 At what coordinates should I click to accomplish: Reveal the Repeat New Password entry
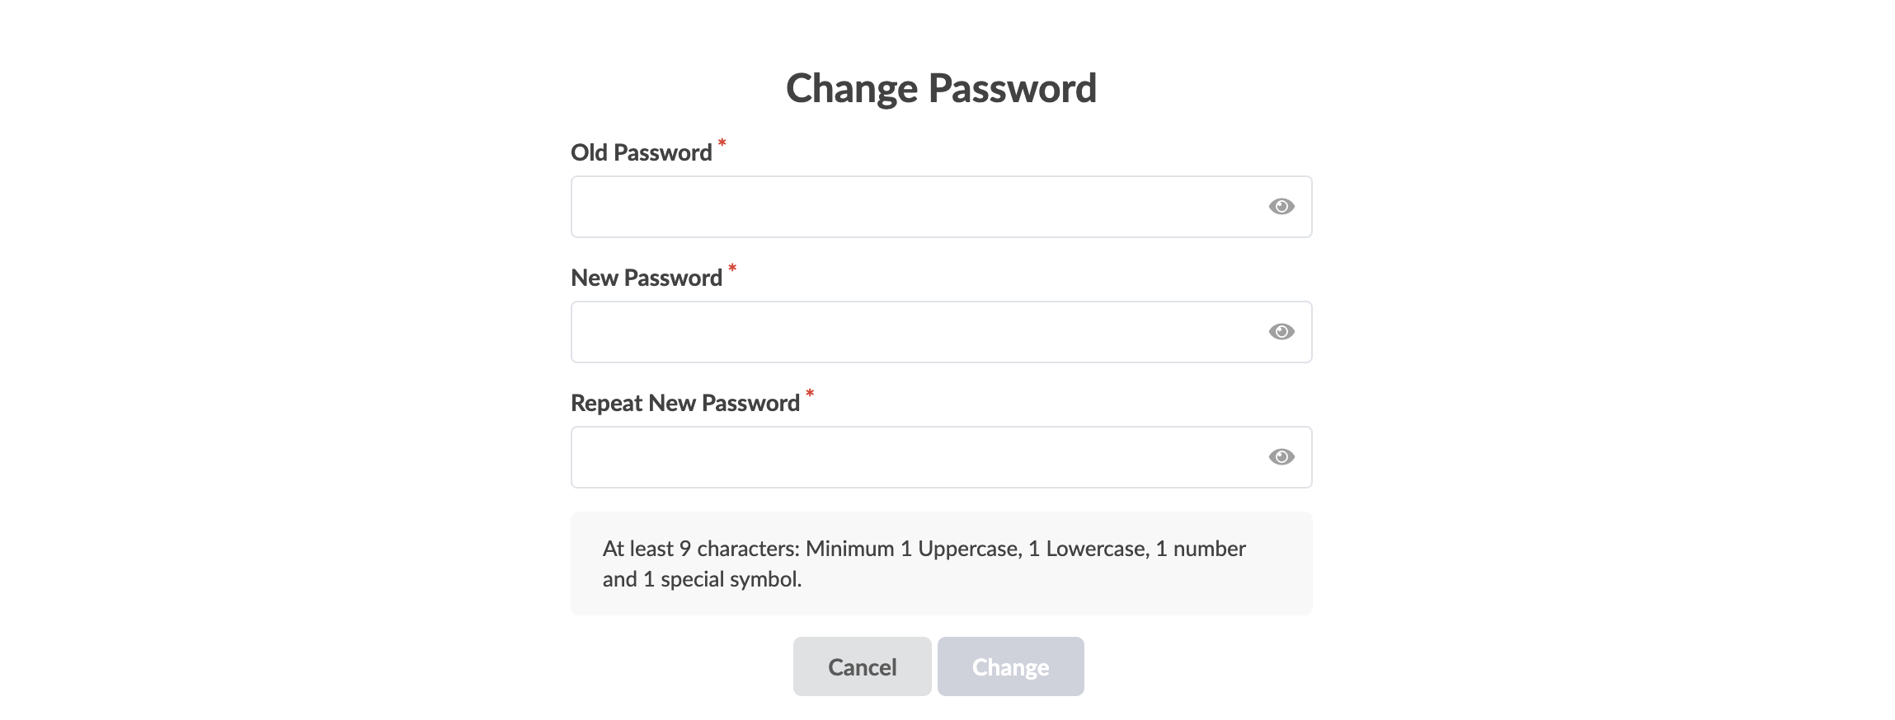(x=1281, y=457)
